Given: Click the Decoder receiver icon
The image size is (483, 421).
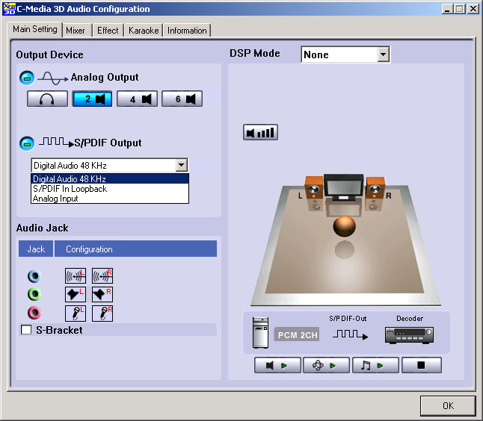Looking at the screenshot, I should point(410,335).
